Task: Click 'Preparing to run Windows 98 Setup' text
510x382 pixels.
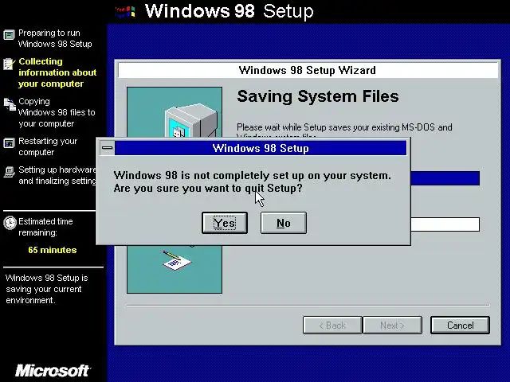Action: coord(55,38)
